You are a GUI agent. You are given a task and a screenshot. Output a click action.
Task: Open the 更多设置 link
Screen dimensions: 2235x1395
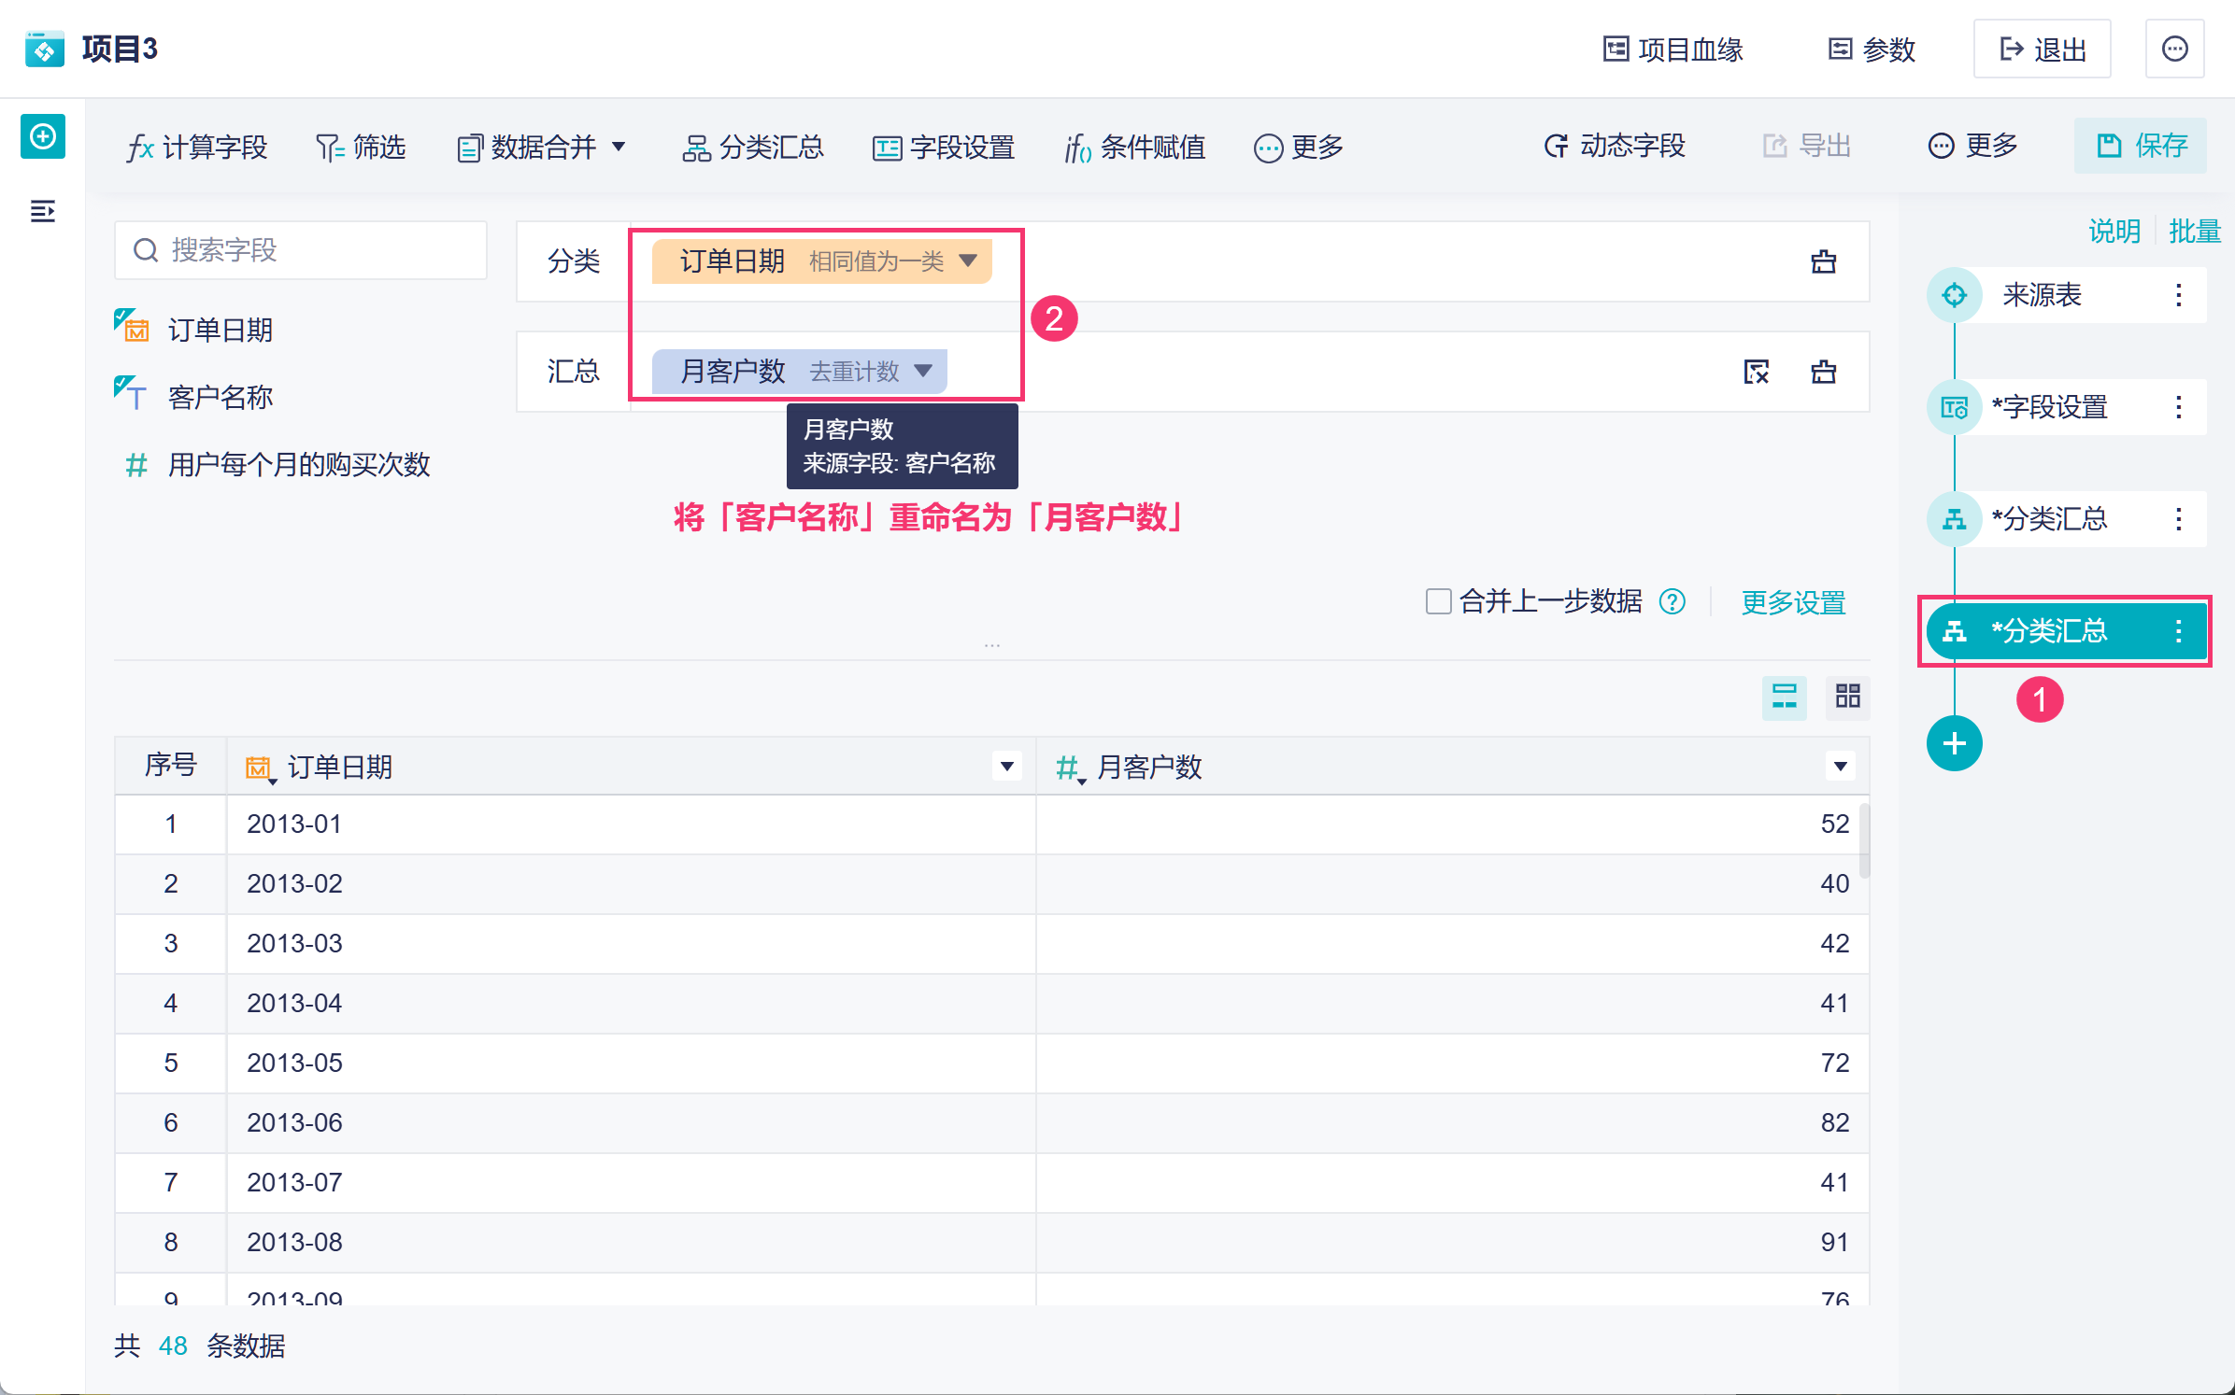(1793, 602)
